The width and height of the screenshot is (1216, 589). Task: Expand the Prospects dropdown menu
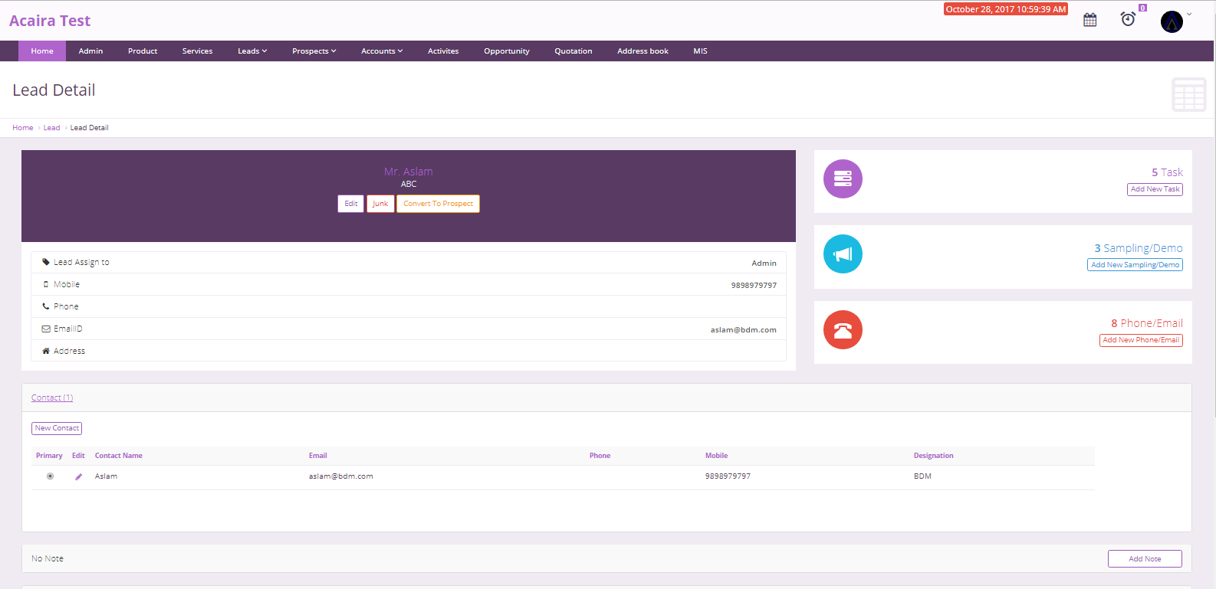[314, 51]
